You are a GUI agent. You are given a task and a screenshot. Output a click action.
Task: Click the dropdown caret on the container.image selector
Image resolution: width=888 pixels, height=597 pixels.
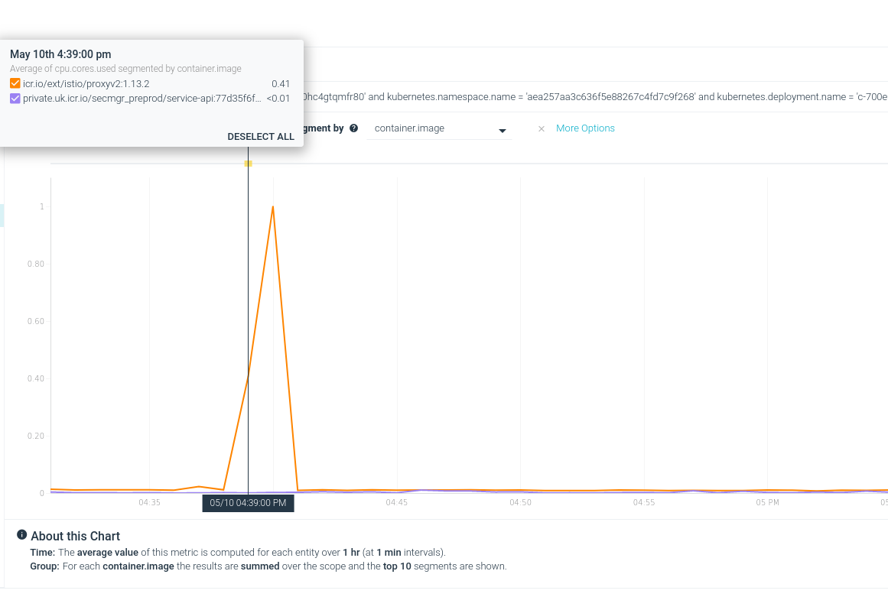point(503,129)
